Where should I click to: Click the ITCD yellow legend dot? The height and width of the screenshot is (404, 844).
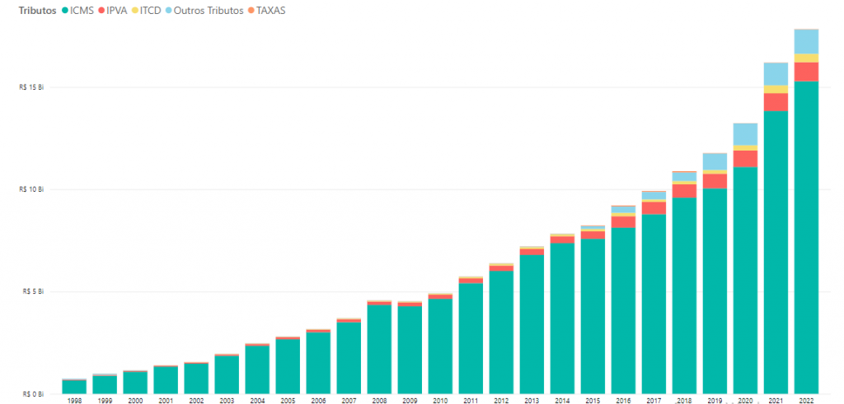pos(136,11)
